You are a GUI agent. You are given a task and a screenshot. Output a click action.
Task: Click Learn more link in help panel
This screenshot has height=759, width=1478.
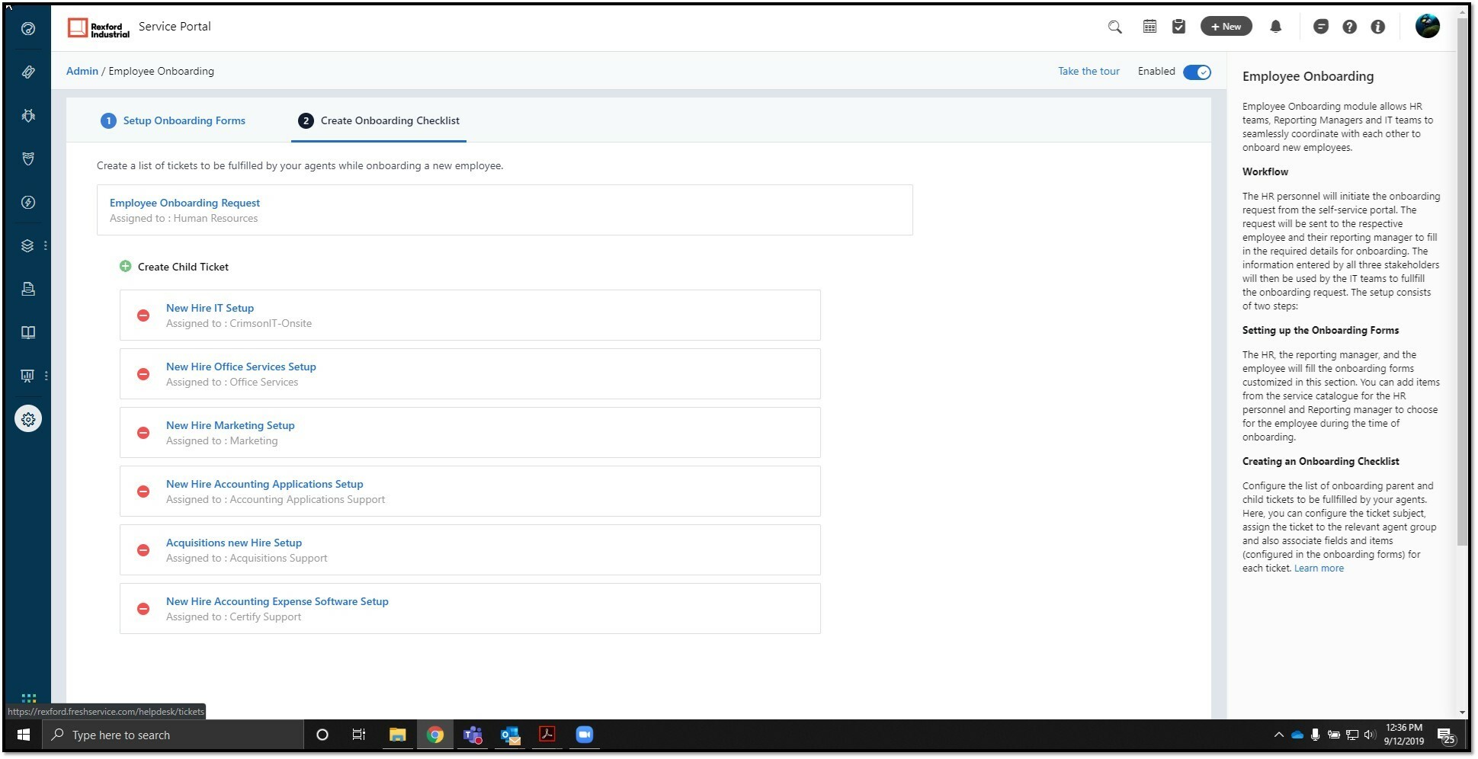click(1319, 568)
